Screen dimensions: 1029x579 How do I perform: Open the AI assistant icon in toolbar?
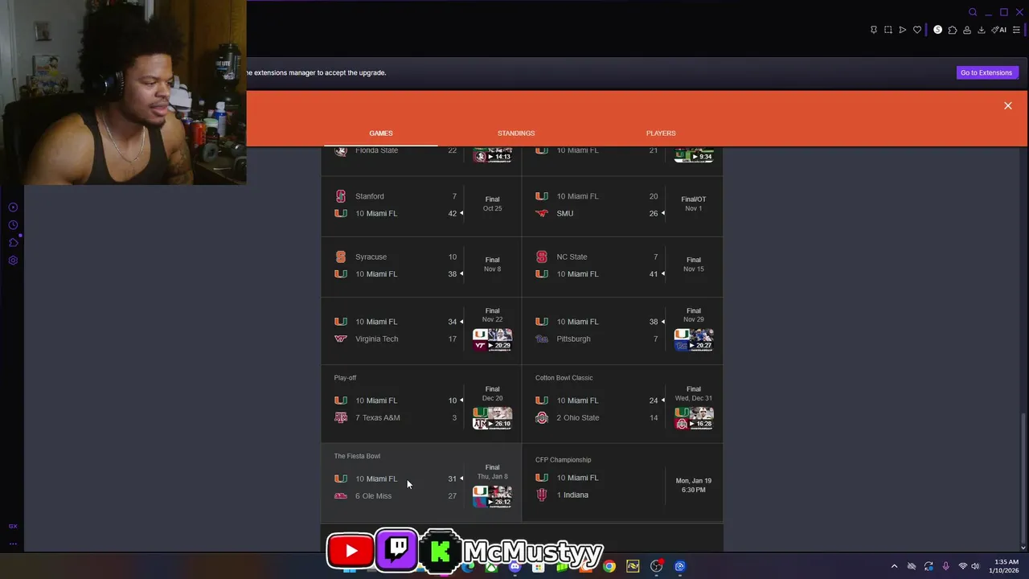point(999,30)
